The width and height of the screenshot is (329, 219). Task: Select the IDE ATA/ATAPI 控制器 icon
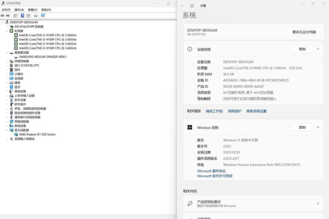point(11,27)
